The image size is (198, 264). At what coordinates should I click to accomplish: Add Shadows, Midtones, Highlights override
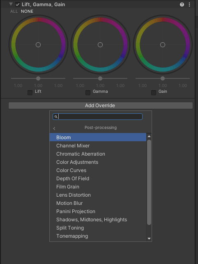(x=98, y=220)
